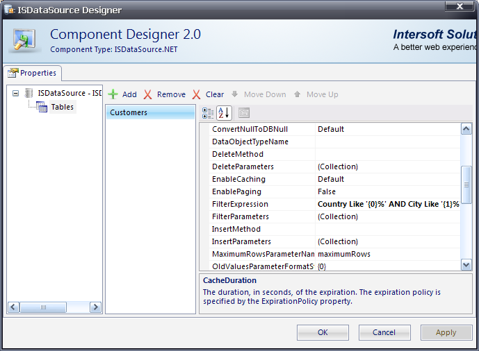Click the maximumRows value cell
The height and width of the screenshot is (351, 479).
coord(388,254)
